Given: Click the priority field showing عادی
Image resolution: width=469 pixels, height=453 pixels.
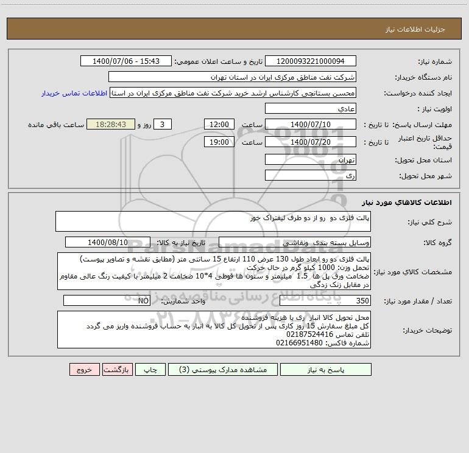Looking at the screenshot, I should coord(311,108).
